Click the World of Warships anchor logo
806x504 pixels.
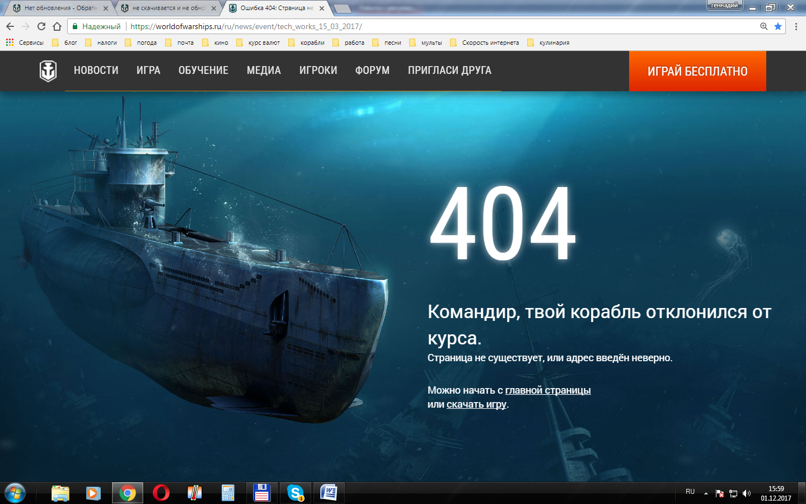click(48, 71)
